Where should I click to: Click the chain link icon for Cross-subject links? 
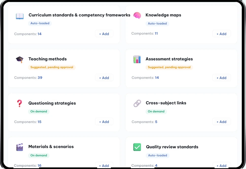(x=137, y=103)
